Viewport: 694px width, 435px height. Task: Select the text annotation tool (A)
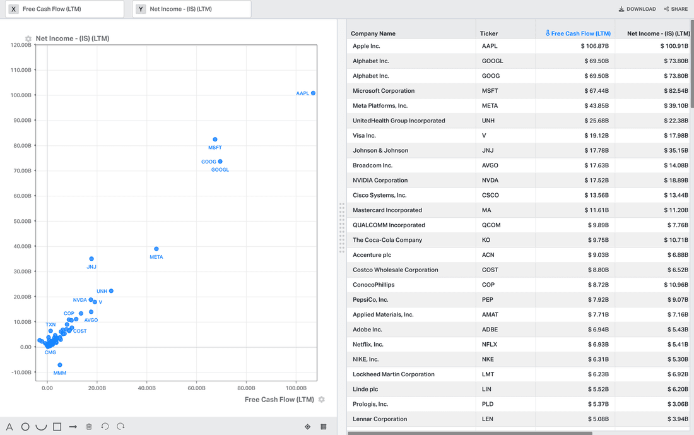pos(9,427)
